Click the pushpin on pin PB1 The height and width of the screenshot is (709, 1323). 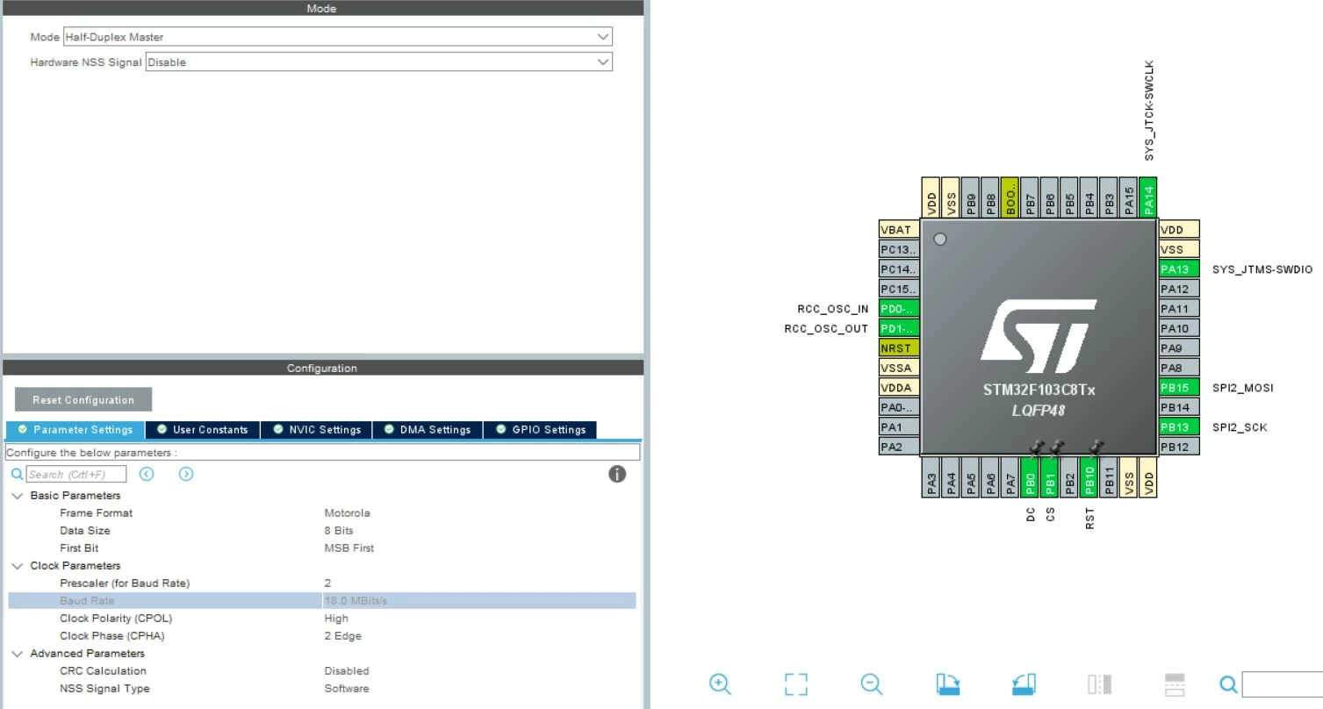tap(1057, 448)
